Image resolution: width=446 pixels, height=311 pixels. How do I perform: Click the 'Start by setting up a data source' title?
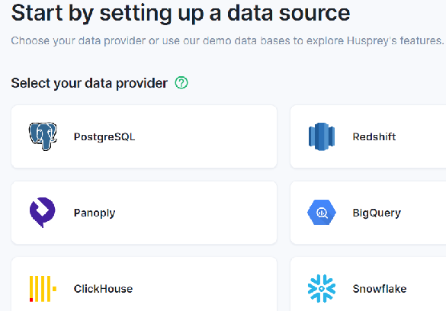point(181,13)
